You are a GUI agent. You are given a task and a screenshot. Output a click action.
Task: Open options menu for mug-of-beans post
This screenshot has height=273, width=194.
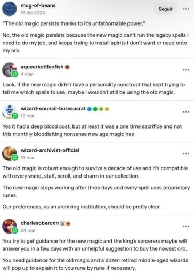(x=186, y=9)
